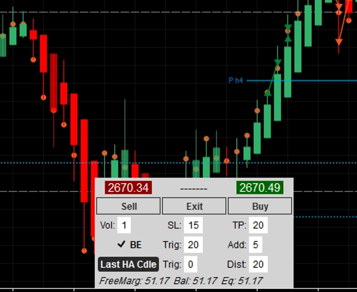
Task: Click the P h4 level label
Action: click(236, 80)
